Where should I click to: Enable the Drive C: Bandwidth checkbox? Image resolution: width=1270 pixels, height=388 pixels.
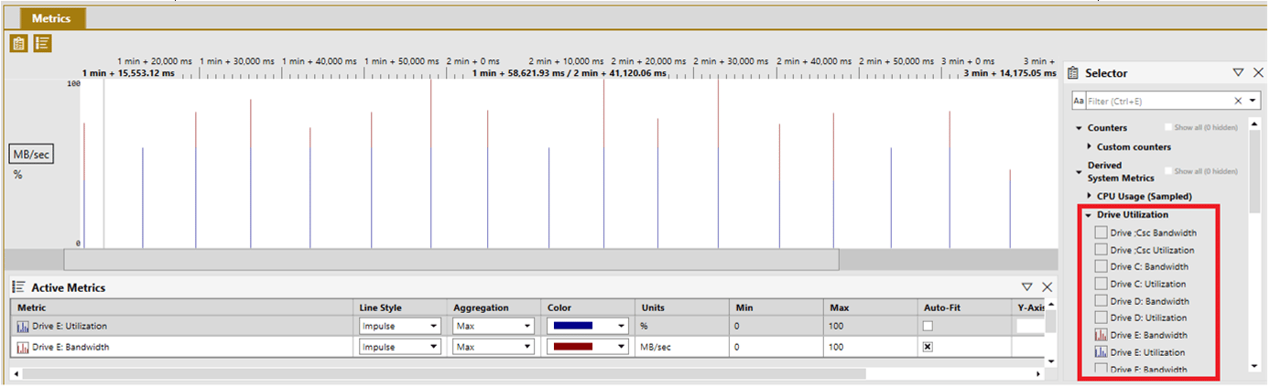click(1101, 266)
